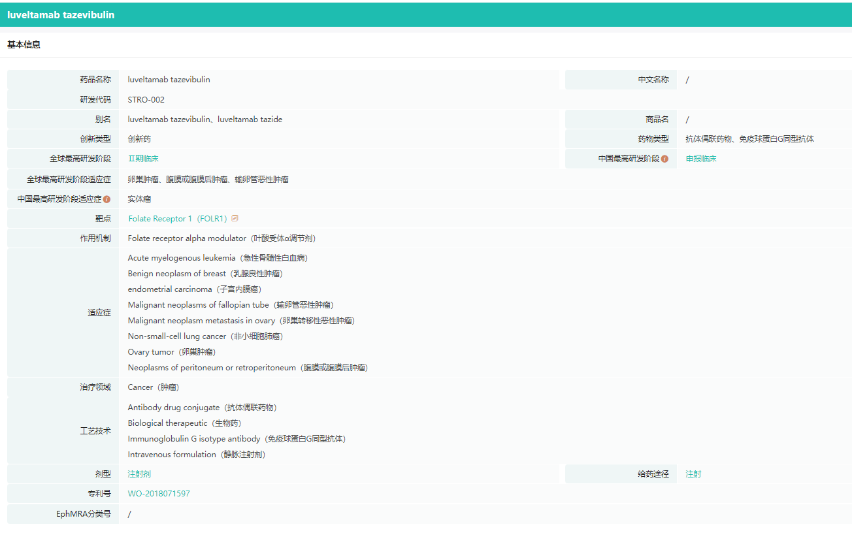852x533 pixels.
Task: Click the 基本信息 section heading
Action: [24, 45]
